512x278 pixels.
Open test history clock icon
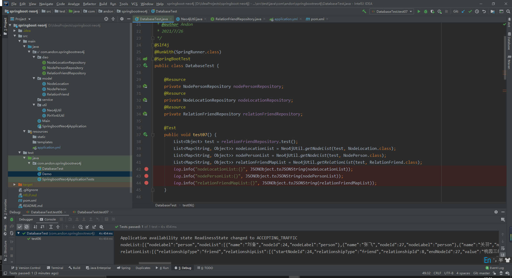[x=80, y=227]
